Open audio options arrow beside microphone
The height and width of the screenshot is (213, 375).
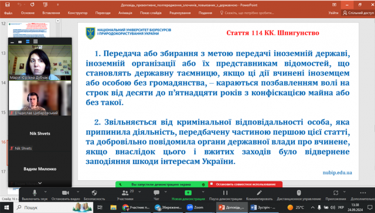coord(46,192)
